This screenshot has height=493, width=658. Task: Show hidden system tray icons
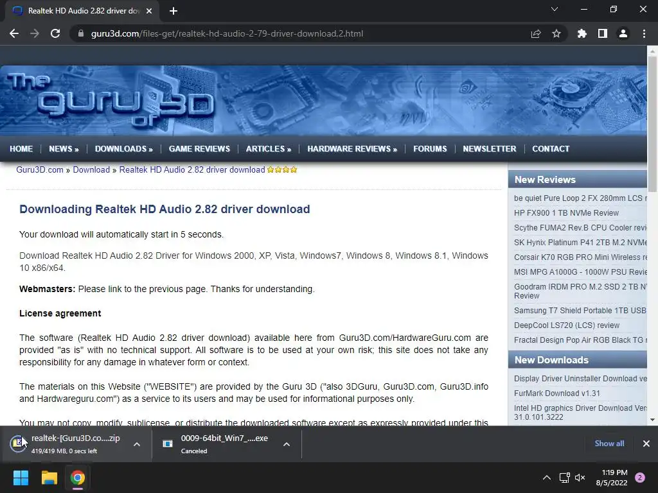[x=547, y=478]
